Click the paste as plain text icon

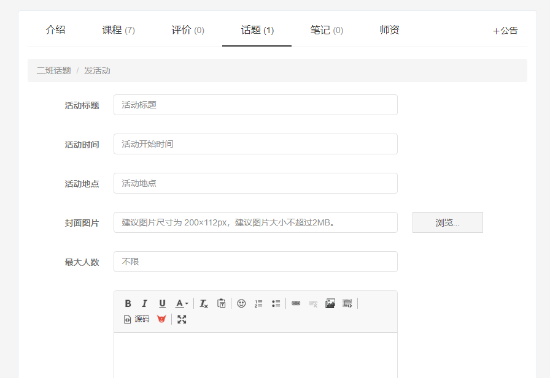pyautogui.click(x=221, y=303)
